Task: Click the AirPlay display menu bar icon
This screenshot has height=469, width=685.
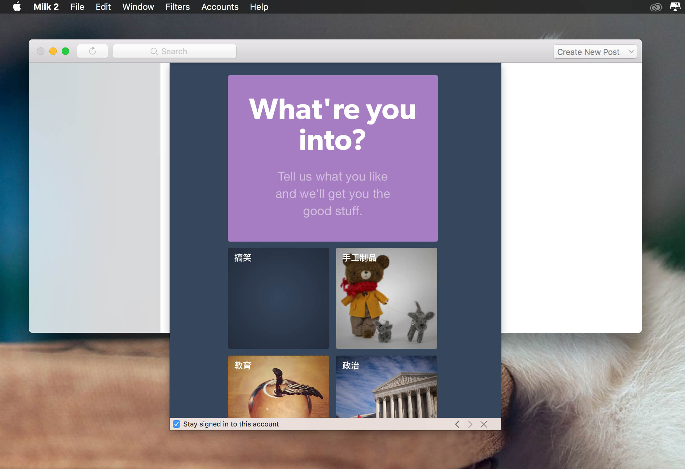Action: (x=675, y=6)
